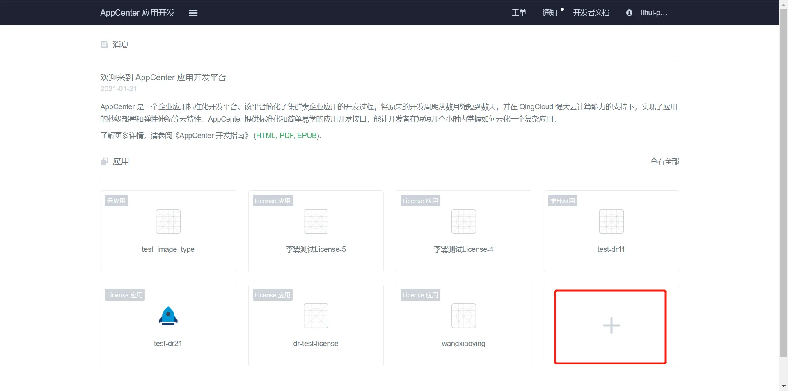Click the 李冀测试License-4 app name
788x391 pixels.
464,249
